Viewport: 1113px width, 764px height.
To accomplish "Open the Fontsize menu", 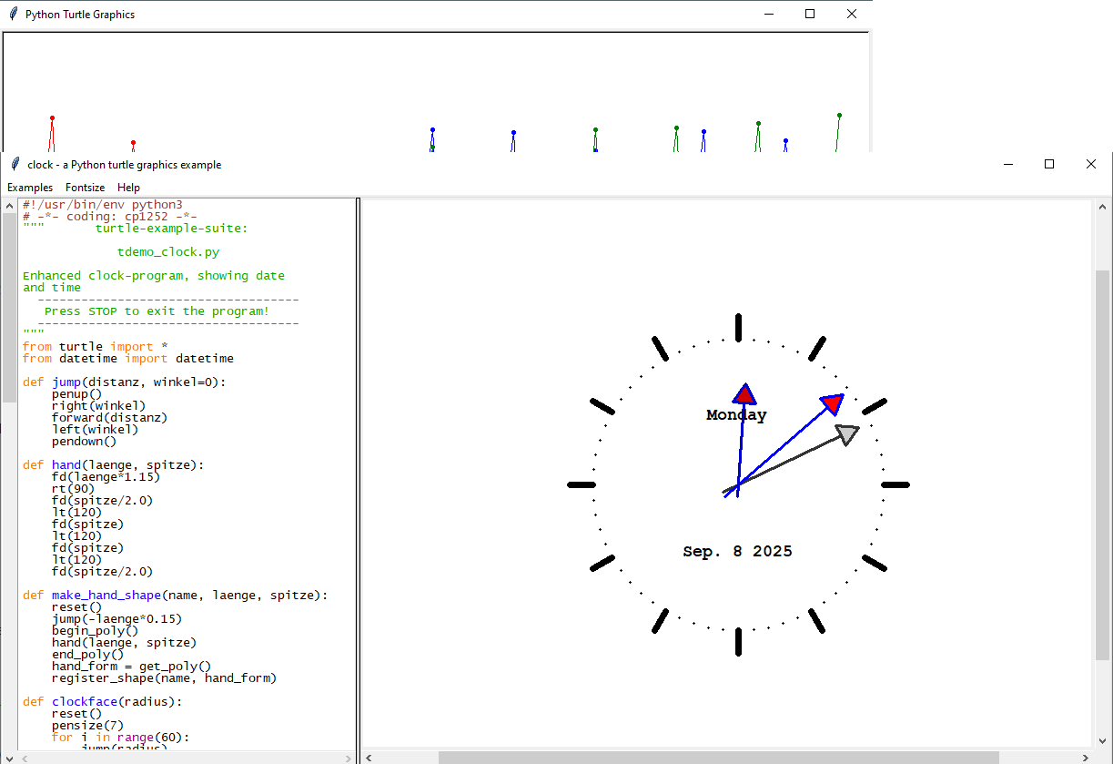I will [85, 188].
